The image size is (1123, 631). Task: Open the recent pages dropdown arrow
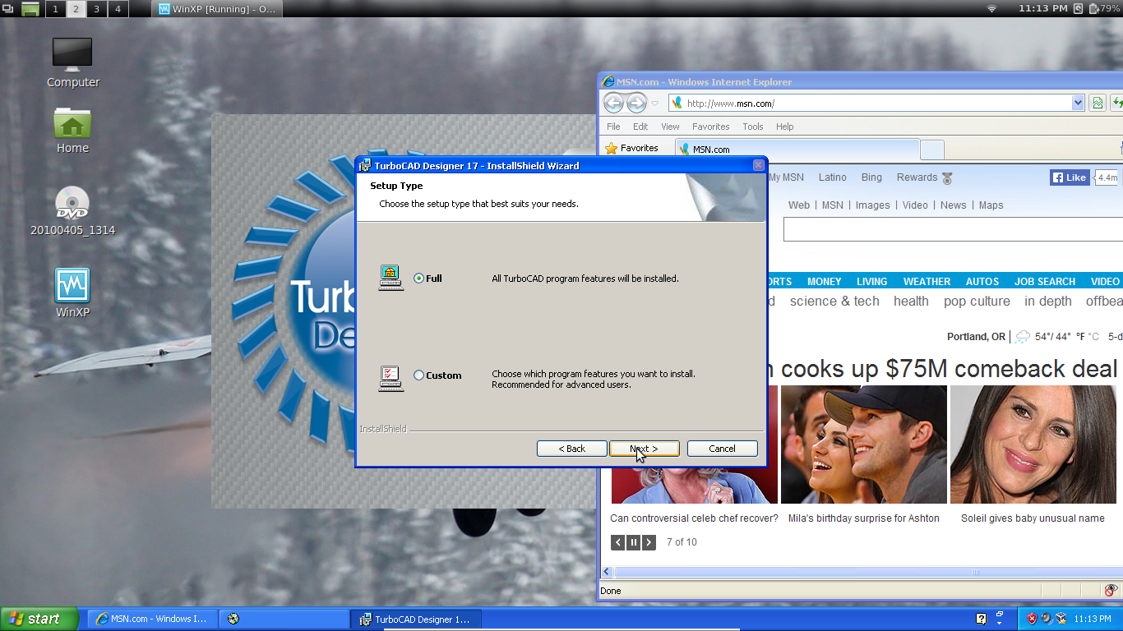654,104
